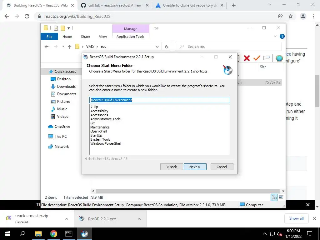
Task: Open the File menu in the Explorer window
Action: click(49, 37)
